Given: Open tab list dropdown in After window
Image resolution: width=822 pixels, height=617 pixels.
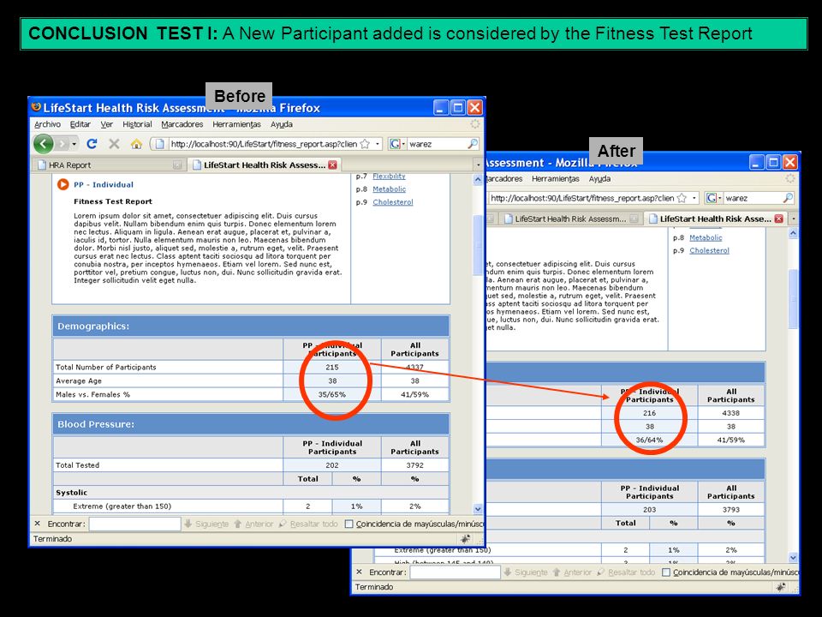Looking at the screenshot, I should (794, 219).
